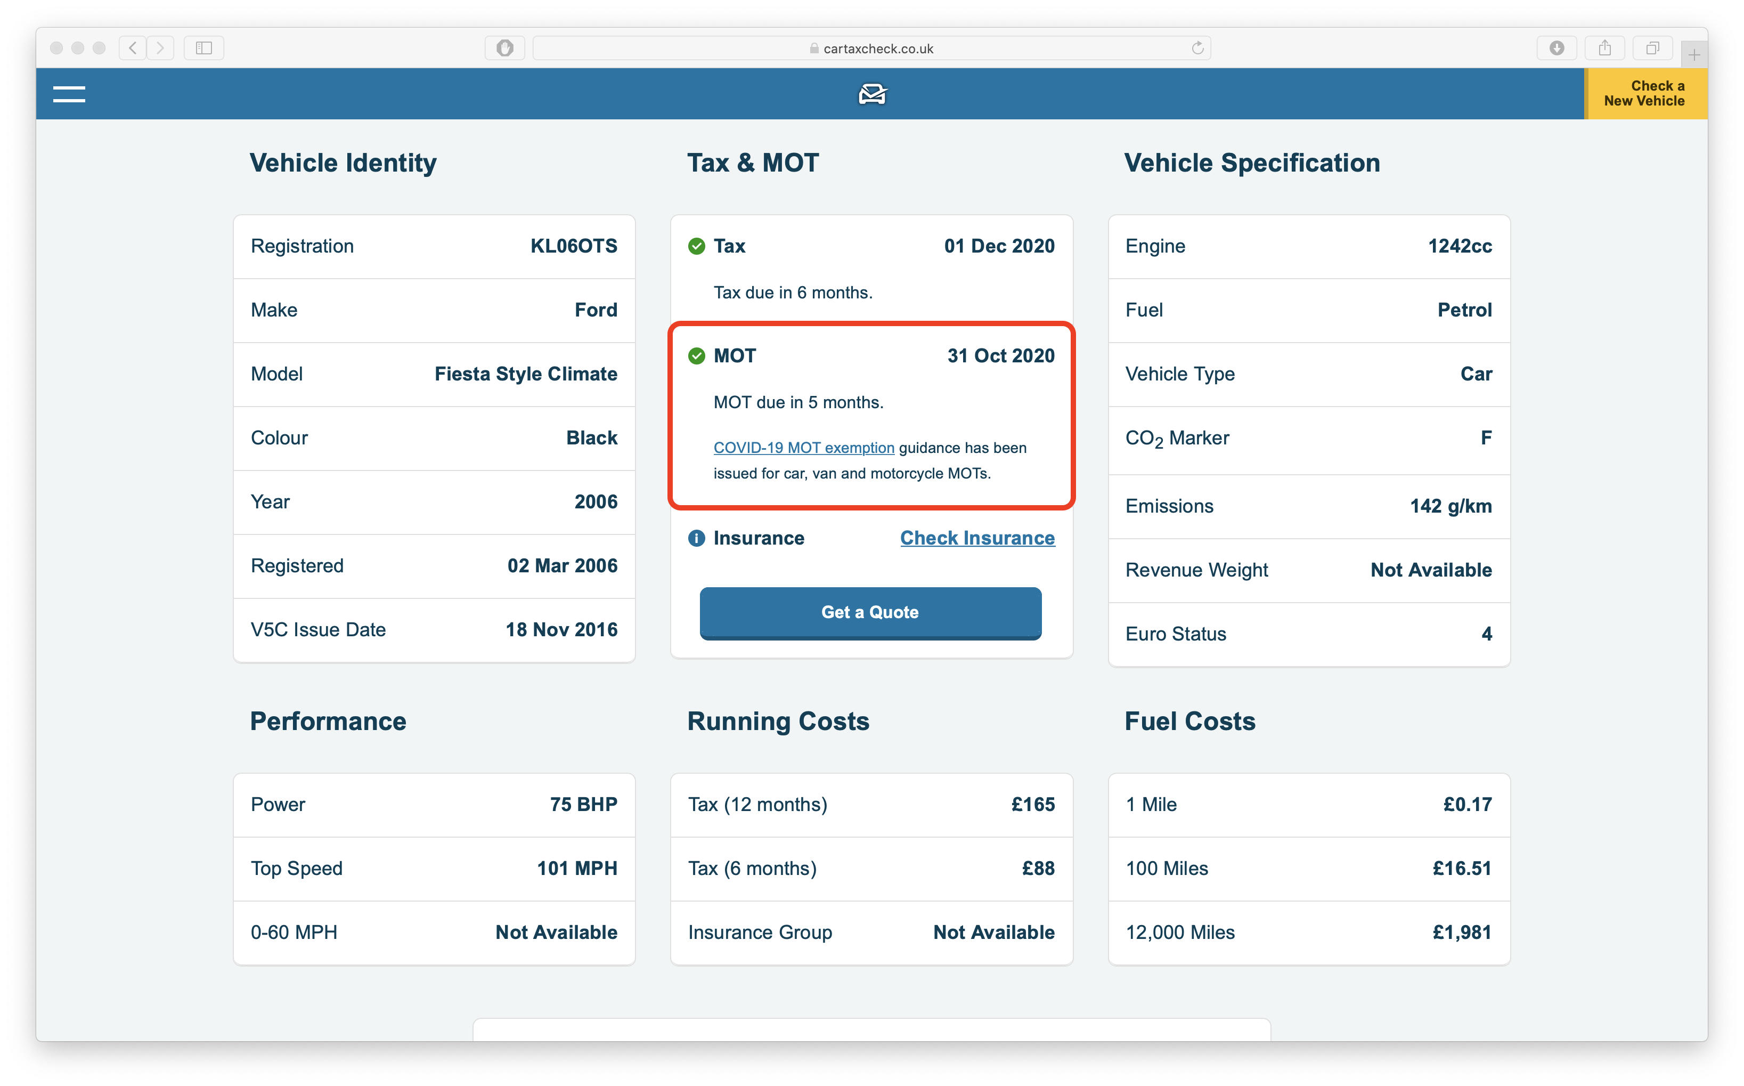Click V5C Issue Date 18 Nov 2016
1744x1086 pixels.
pyautogui.click(x=561, y=630)
